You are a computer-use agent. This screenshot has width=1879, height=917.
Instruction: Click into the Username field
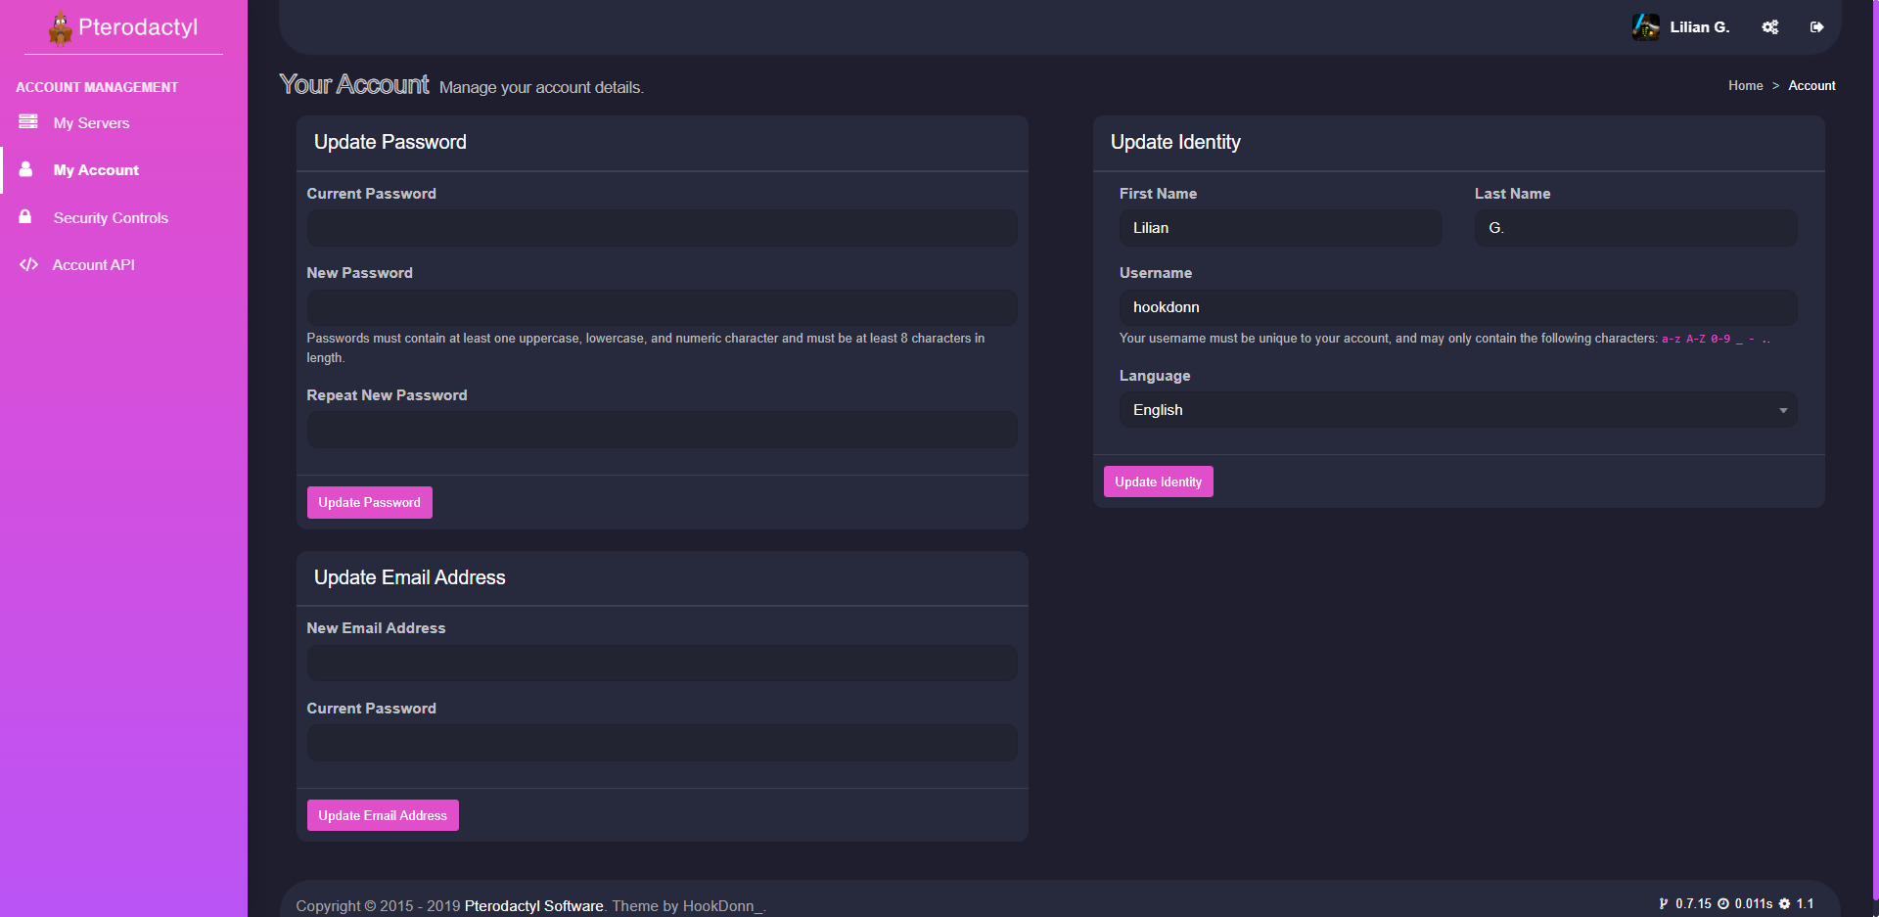click(x=1457, y=307)
